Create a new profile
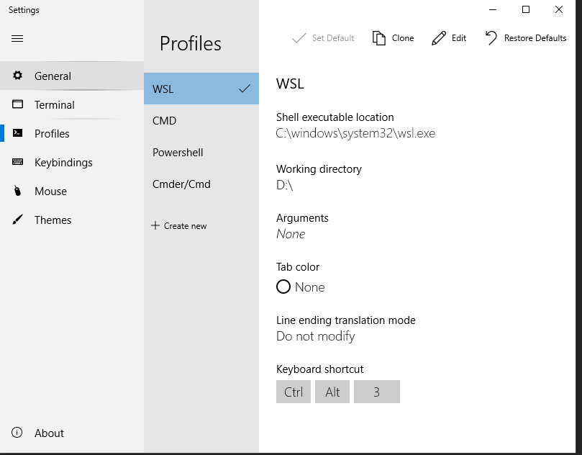 click(179, 225)
